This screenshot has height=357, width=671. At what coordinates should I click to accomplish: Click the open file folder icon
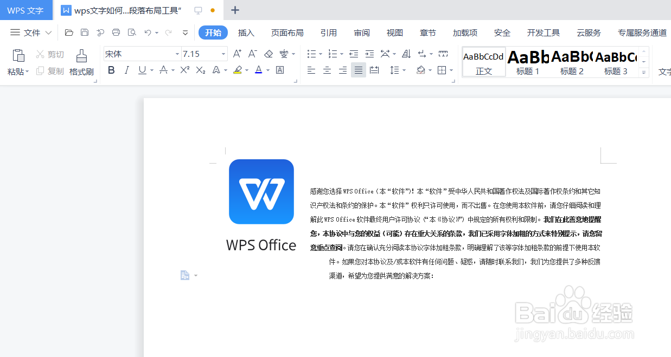point(69,33)
